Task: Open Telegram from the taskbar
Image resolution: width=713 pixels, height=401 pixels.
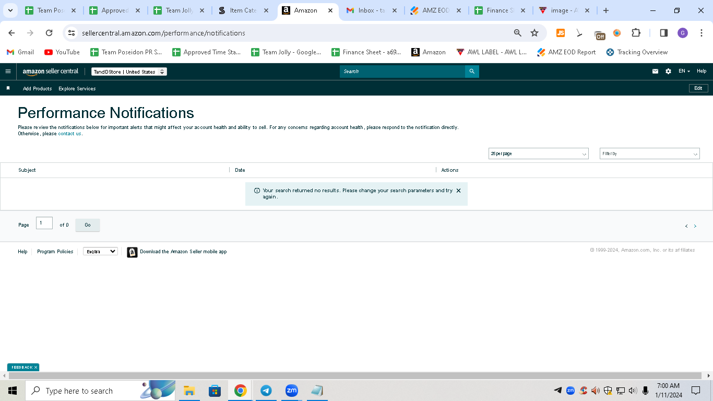Action: coord(266,391)
